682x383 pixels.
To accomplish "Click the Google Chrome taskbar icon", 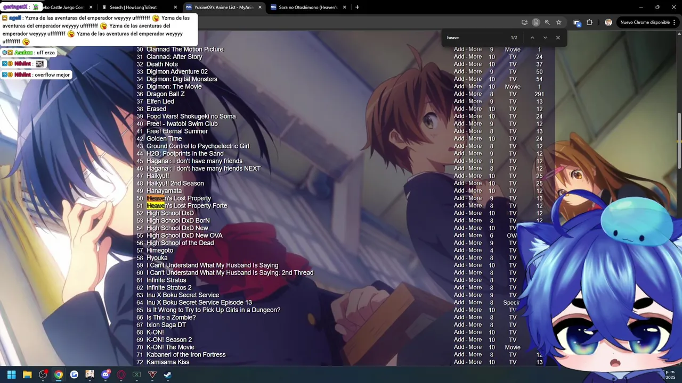I will 58,374.
